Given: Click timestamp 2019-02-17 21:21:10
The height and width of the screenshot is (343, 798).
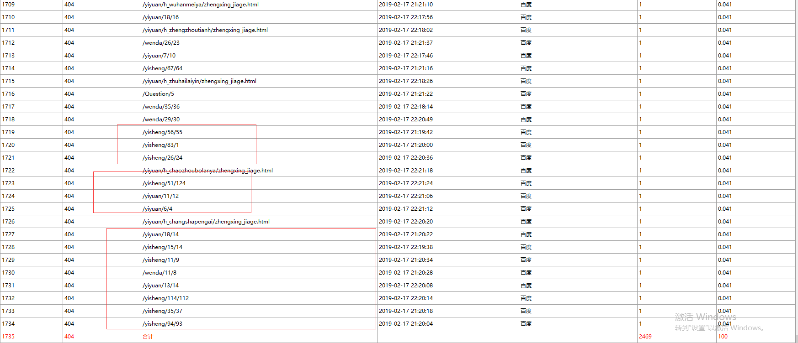Looking at the screenshot, I should coord(406,5).
